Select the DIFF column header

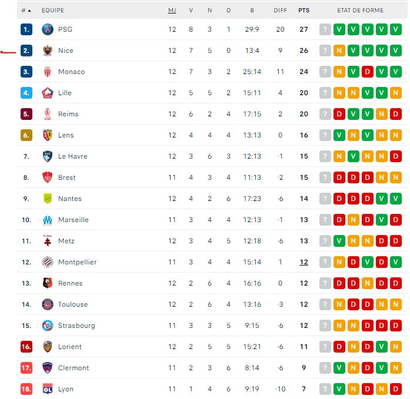coord(281,11)
